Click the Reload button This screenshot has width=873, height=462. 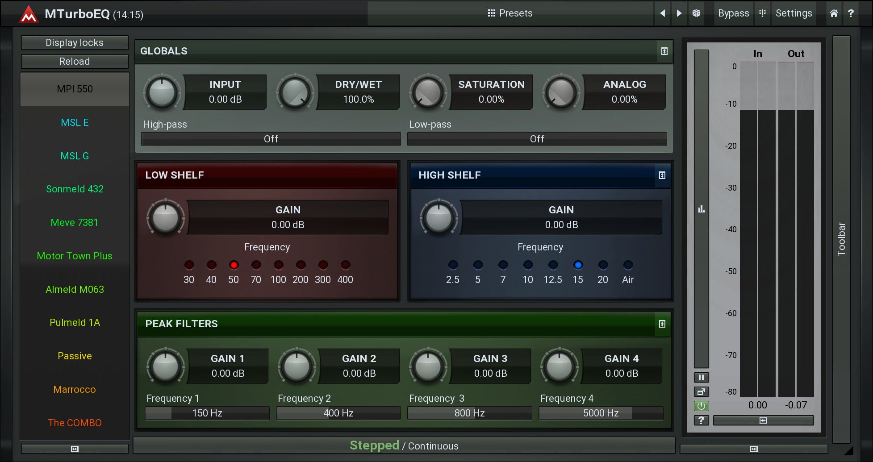tap(75, 62)
